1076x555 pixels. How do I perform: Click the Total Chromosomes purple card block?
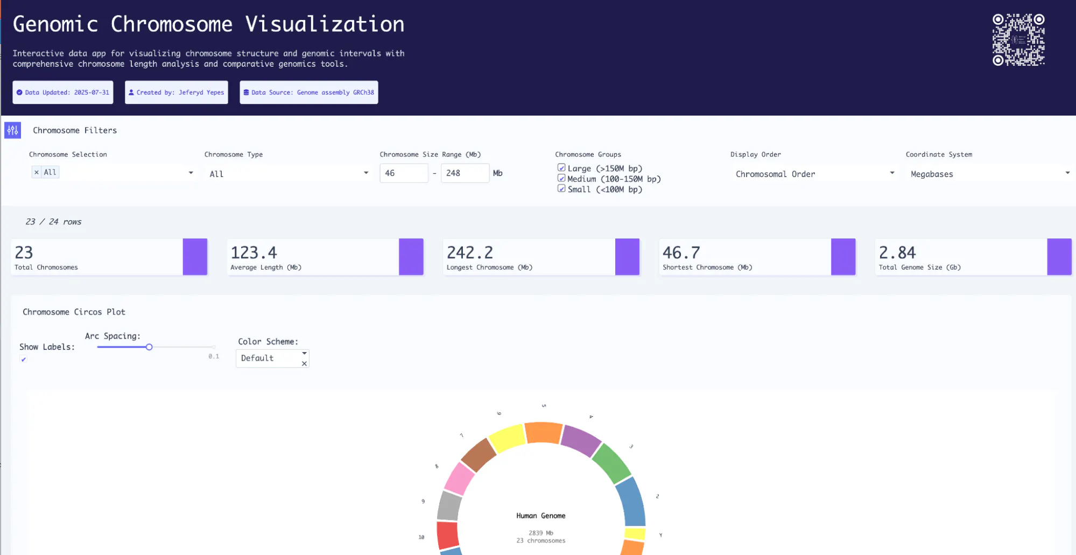coord(195,257)
